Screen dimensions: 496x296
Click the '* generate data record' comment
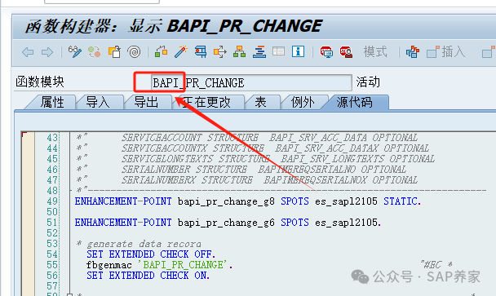[139, 244]
